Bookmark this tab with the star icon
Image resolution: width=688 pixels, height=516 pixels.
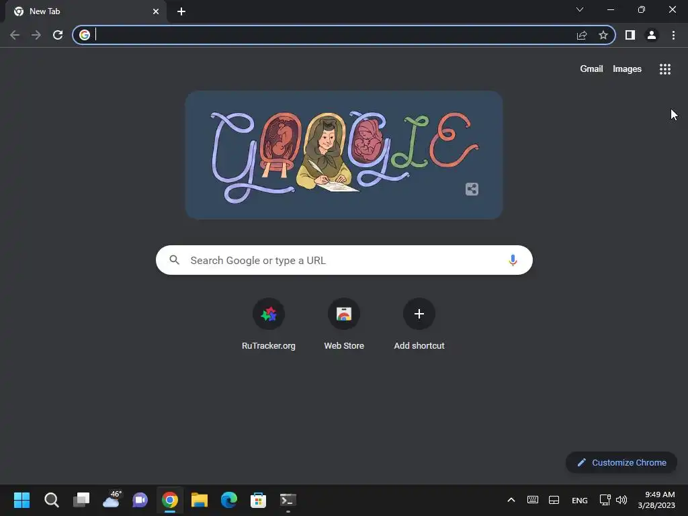[x=603, y=35]
